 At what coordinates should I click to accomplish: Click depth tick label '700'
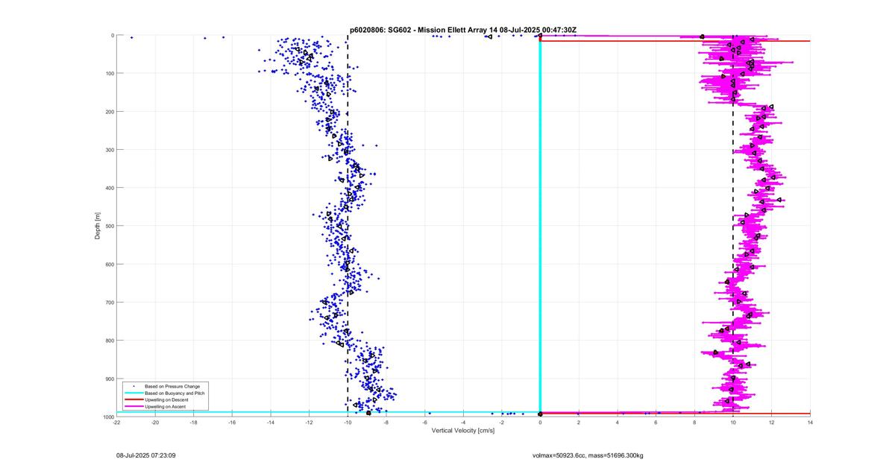click(109, 303)
